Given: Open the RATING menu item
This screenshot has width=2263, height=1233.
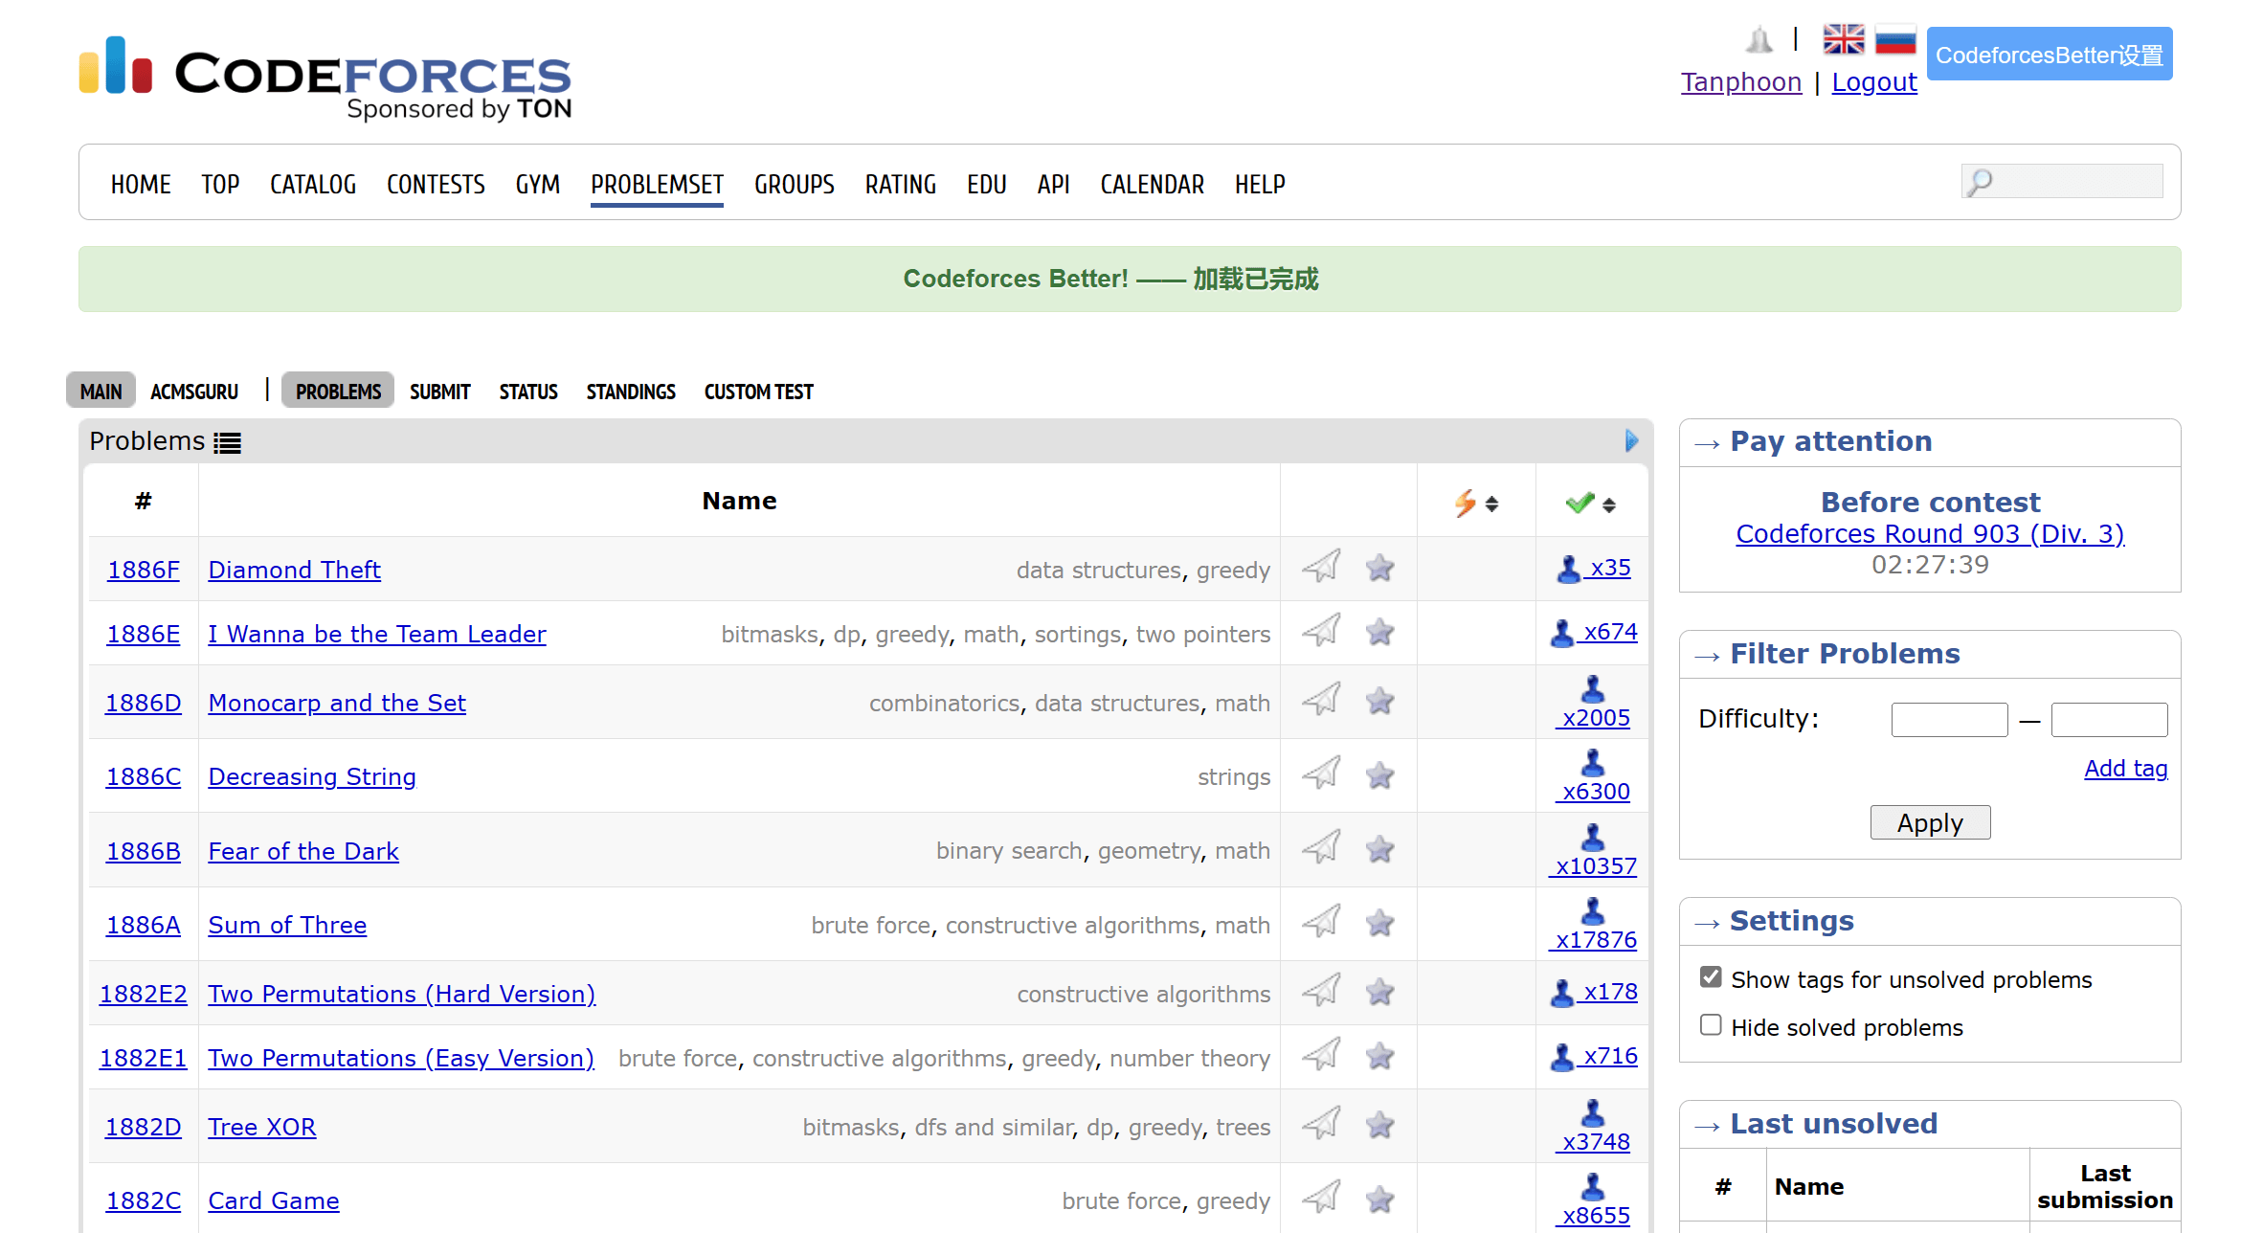Looking at the screenshot, I should (x=900, y=185).
